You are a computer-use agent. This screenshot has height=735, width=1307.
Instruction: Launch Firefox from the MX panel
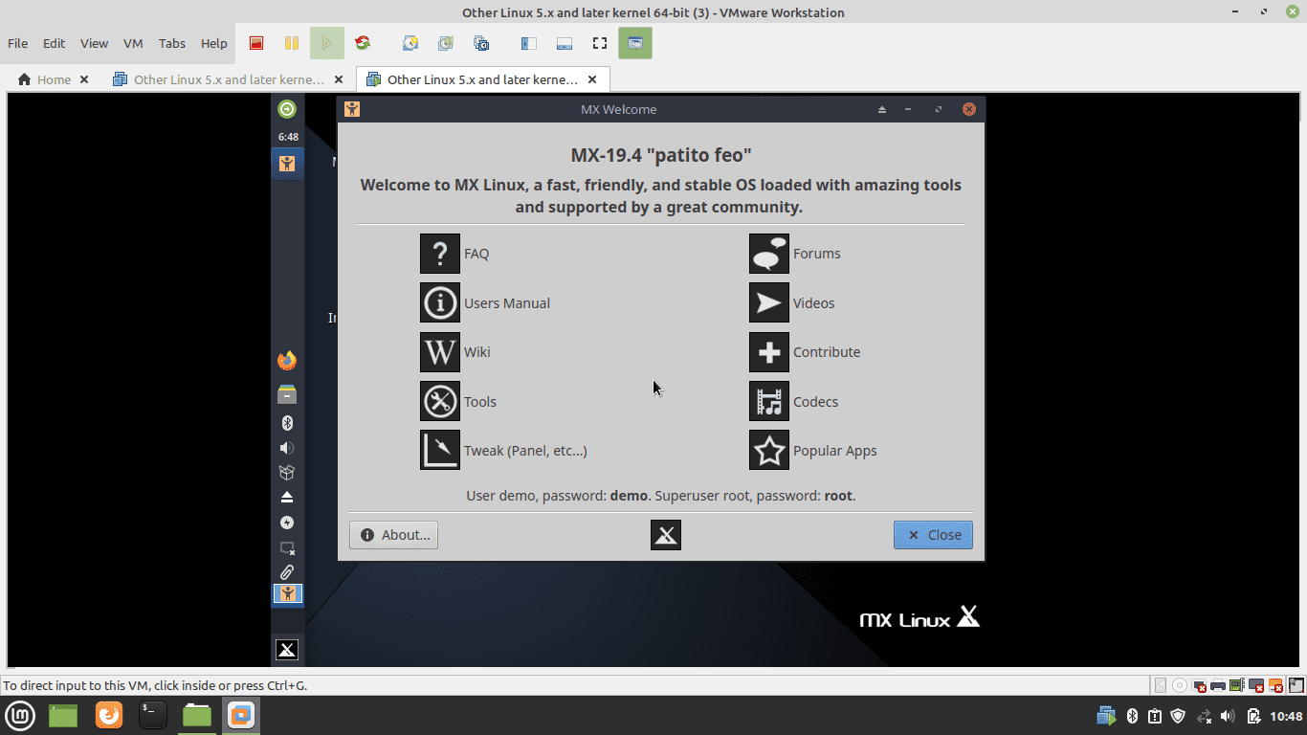tap(287, 361)
